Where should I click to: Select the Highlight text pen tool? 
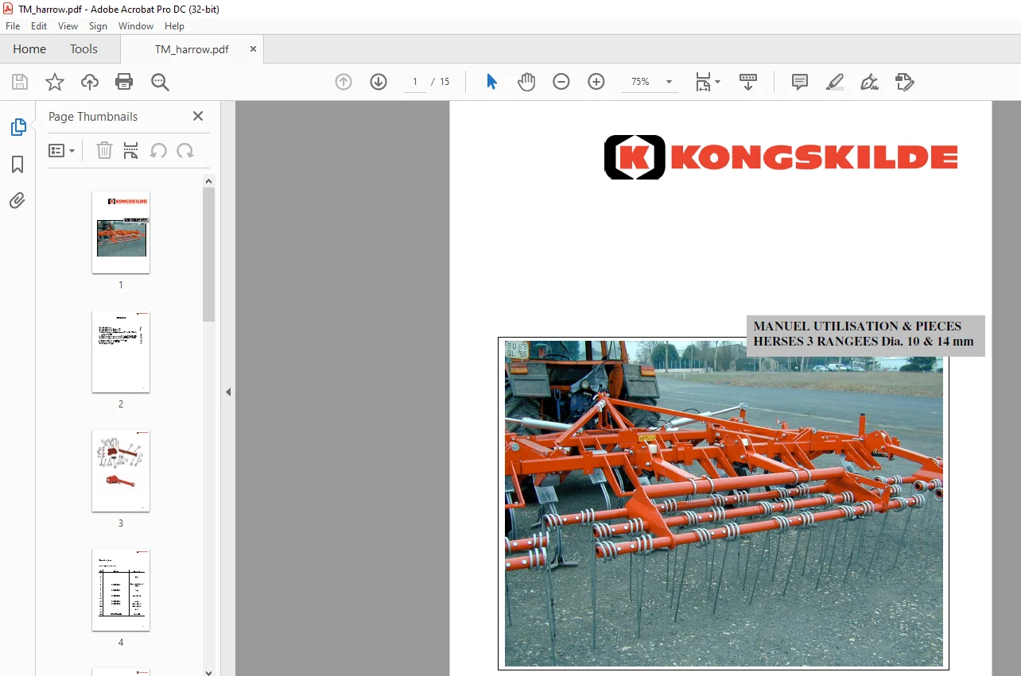coord(834,82)
